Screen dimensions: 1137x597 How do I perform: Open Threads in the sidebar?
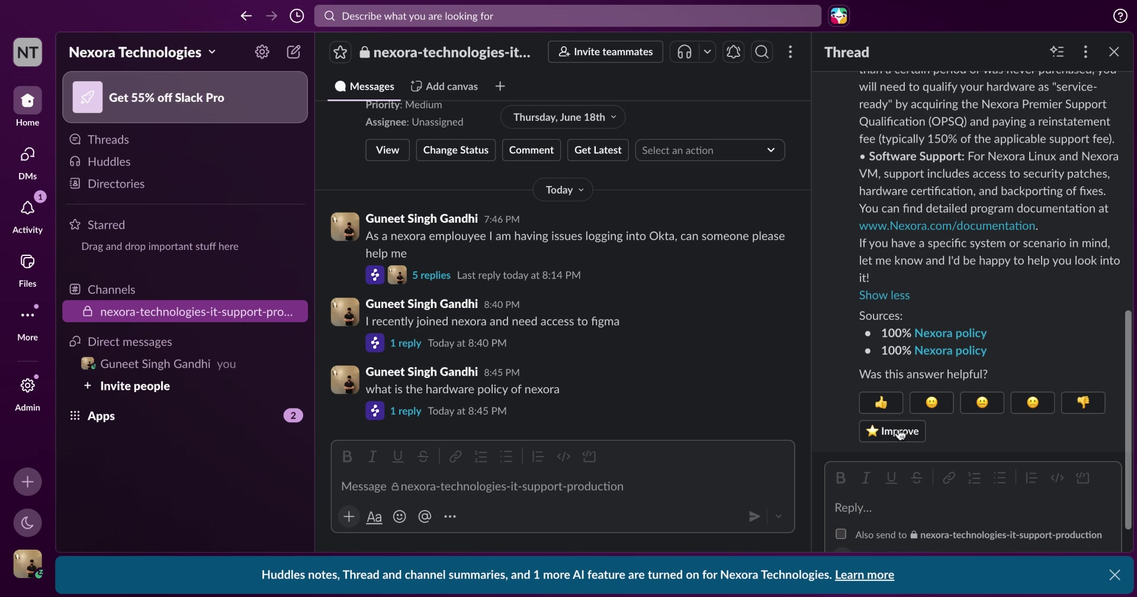[108, 139]
